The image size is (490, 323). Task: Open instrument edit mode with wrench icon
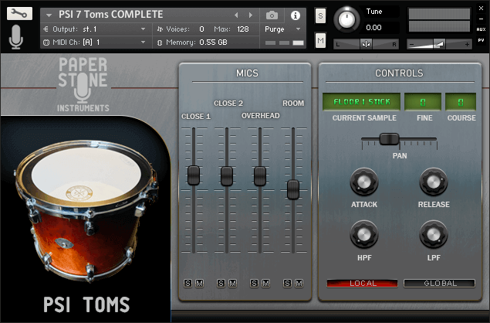[19, 13]
